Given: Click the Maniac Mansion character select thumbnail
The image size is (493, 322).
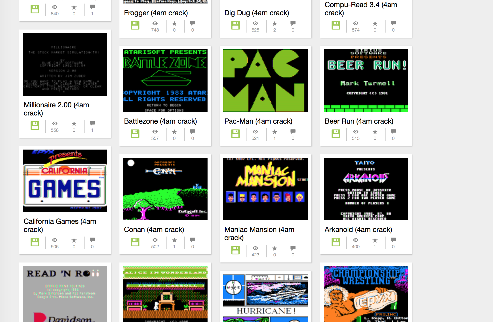Looking at the screenshot, I should pos(266,189).
